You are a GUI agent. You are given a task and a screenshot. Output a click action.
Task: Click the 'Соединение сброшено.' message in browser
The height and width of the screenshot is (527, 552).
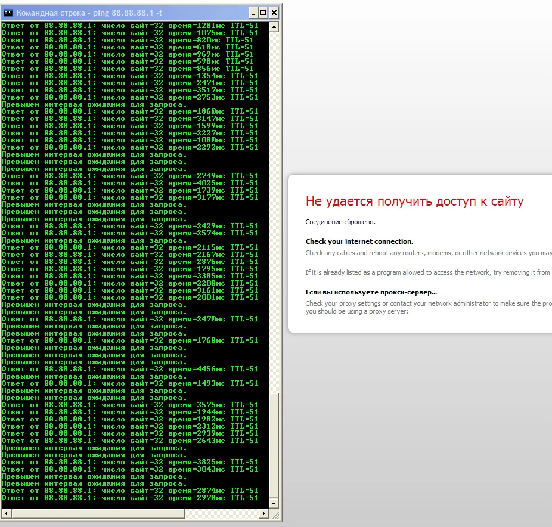[340, 222]
